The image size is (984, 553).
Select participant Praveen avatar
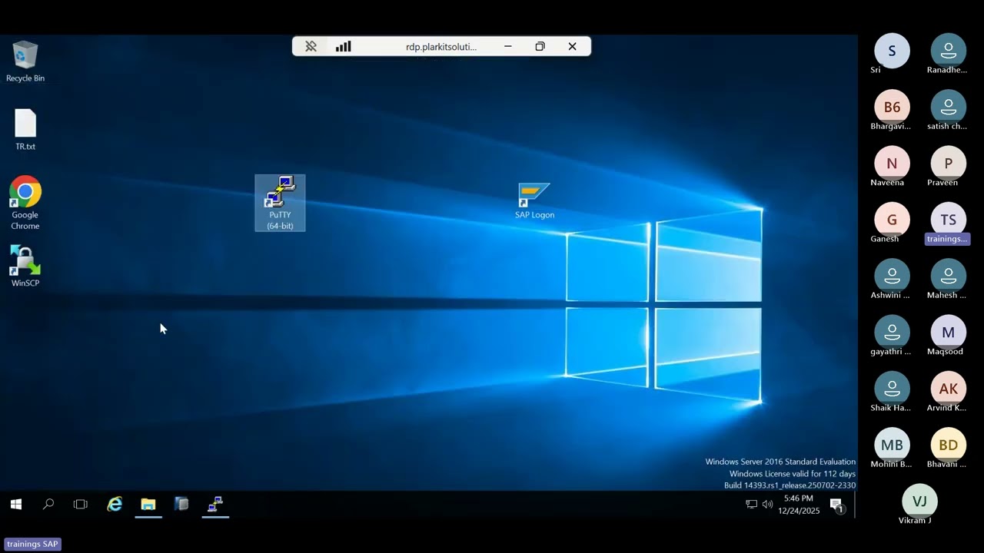tap(949, 163)
